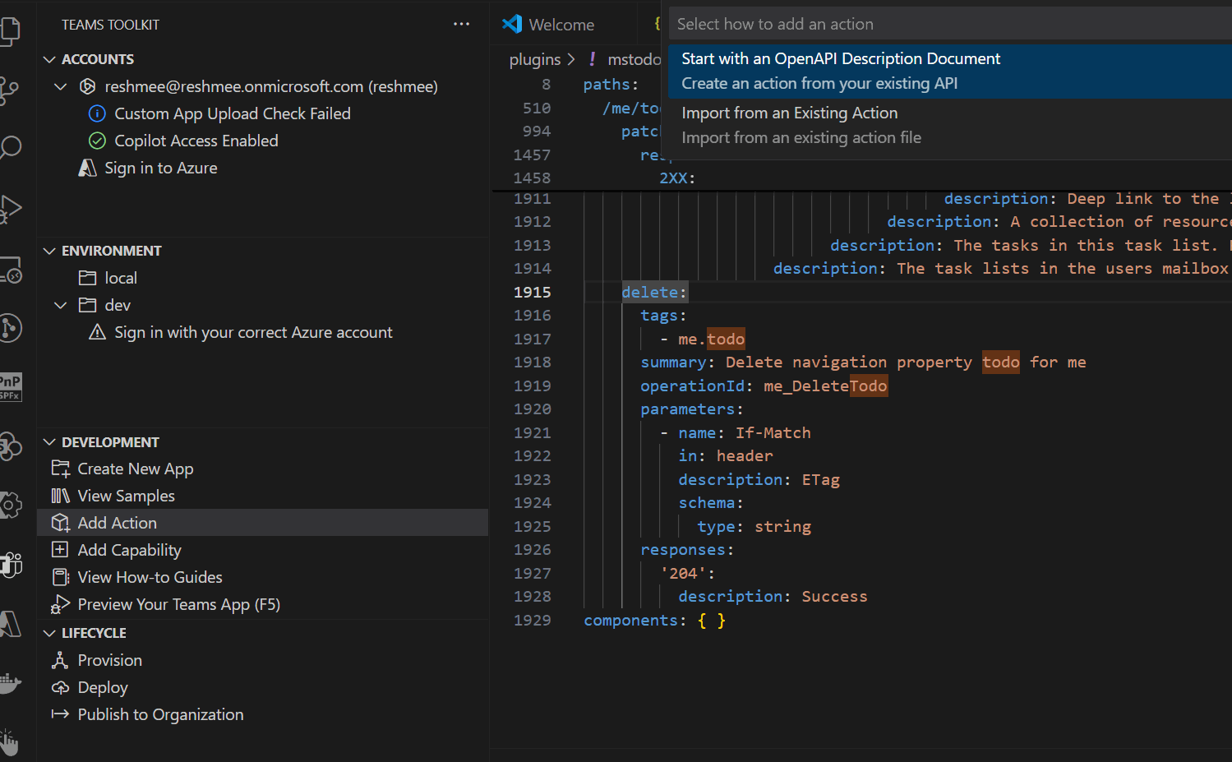Collapse the ACCOUNTS section
The image size is (1232, 762).
click(48, 58)
